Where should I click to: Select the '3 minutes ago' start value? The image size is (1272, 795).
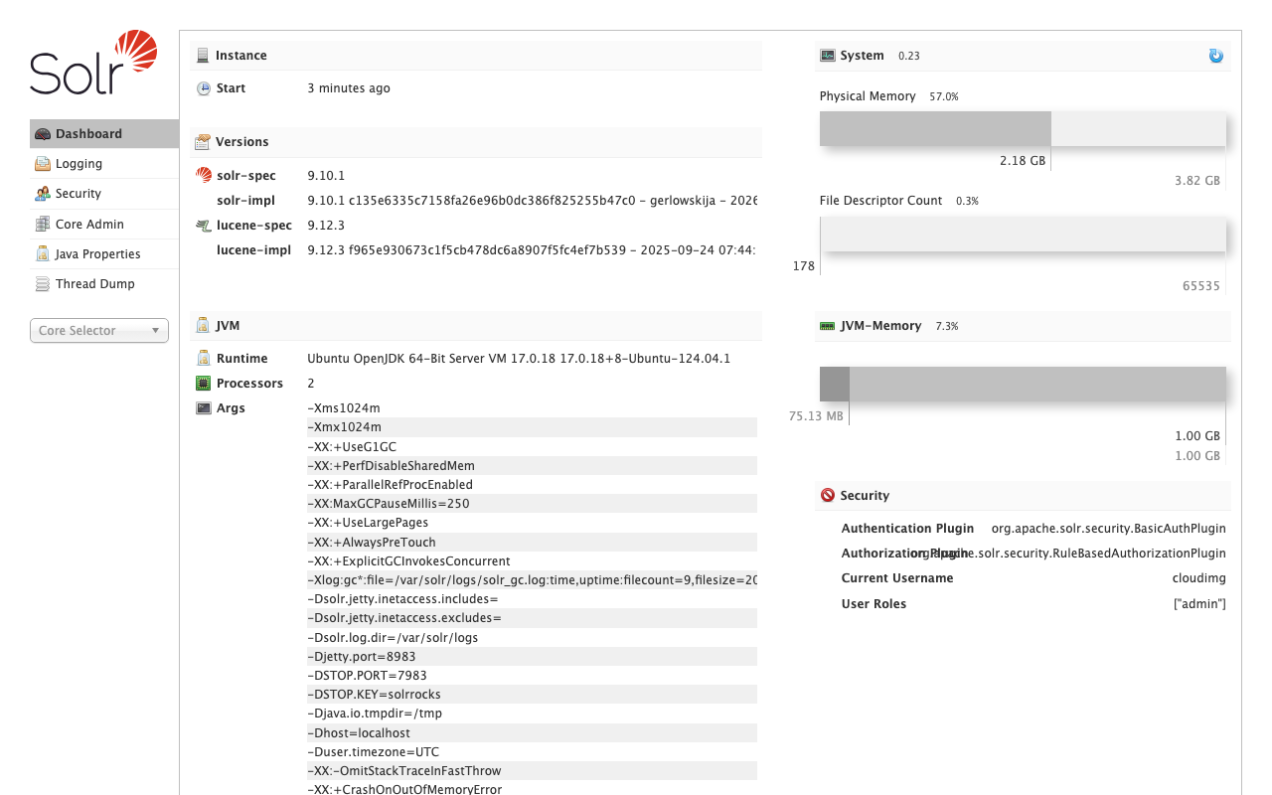coord(349,88)
